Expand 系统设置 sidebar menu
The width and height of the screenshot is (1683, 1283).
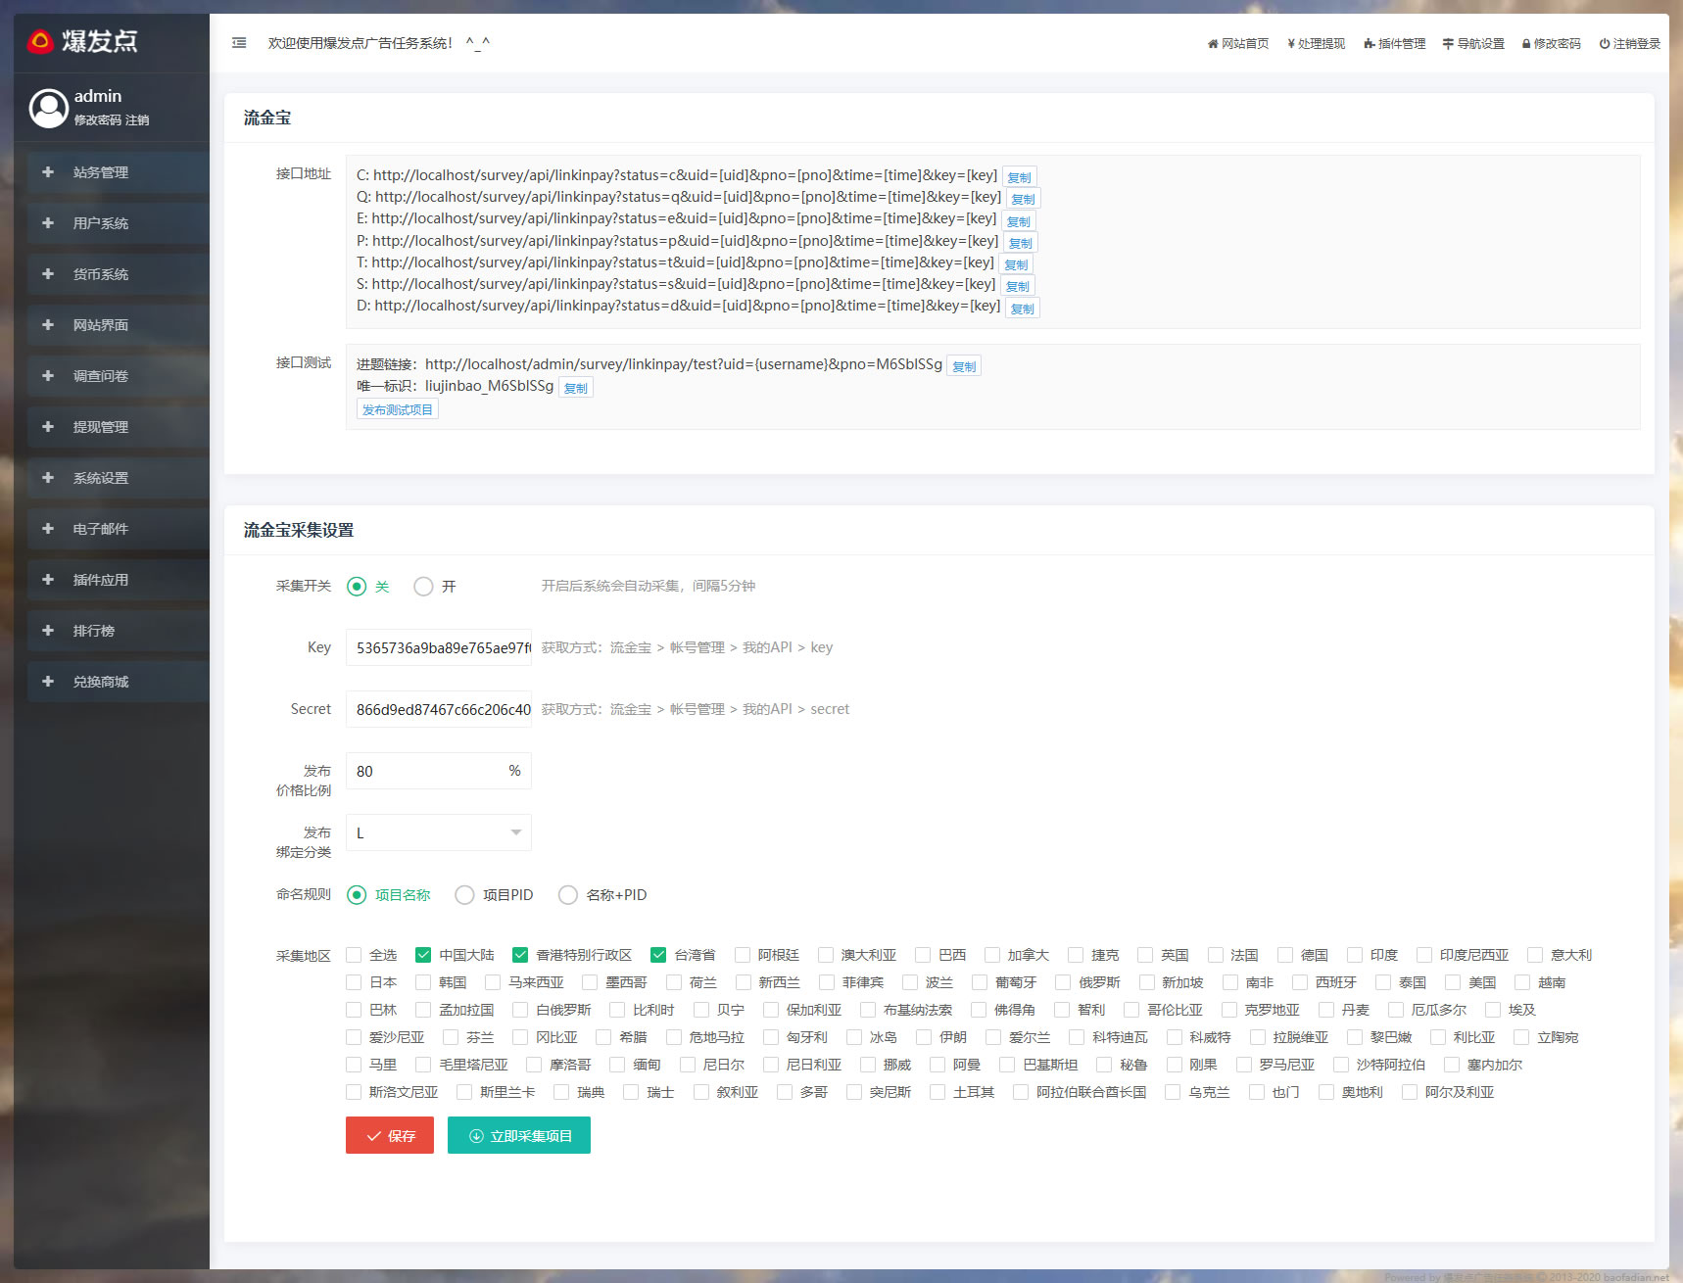100,478
